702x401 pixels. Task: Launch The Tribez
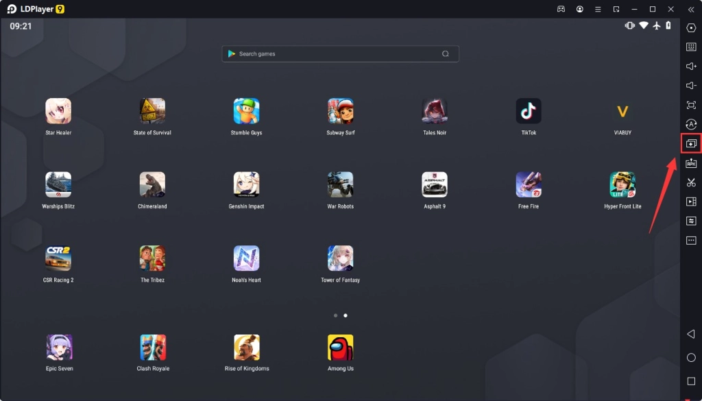pyautogui.click(x=152, y=258)
